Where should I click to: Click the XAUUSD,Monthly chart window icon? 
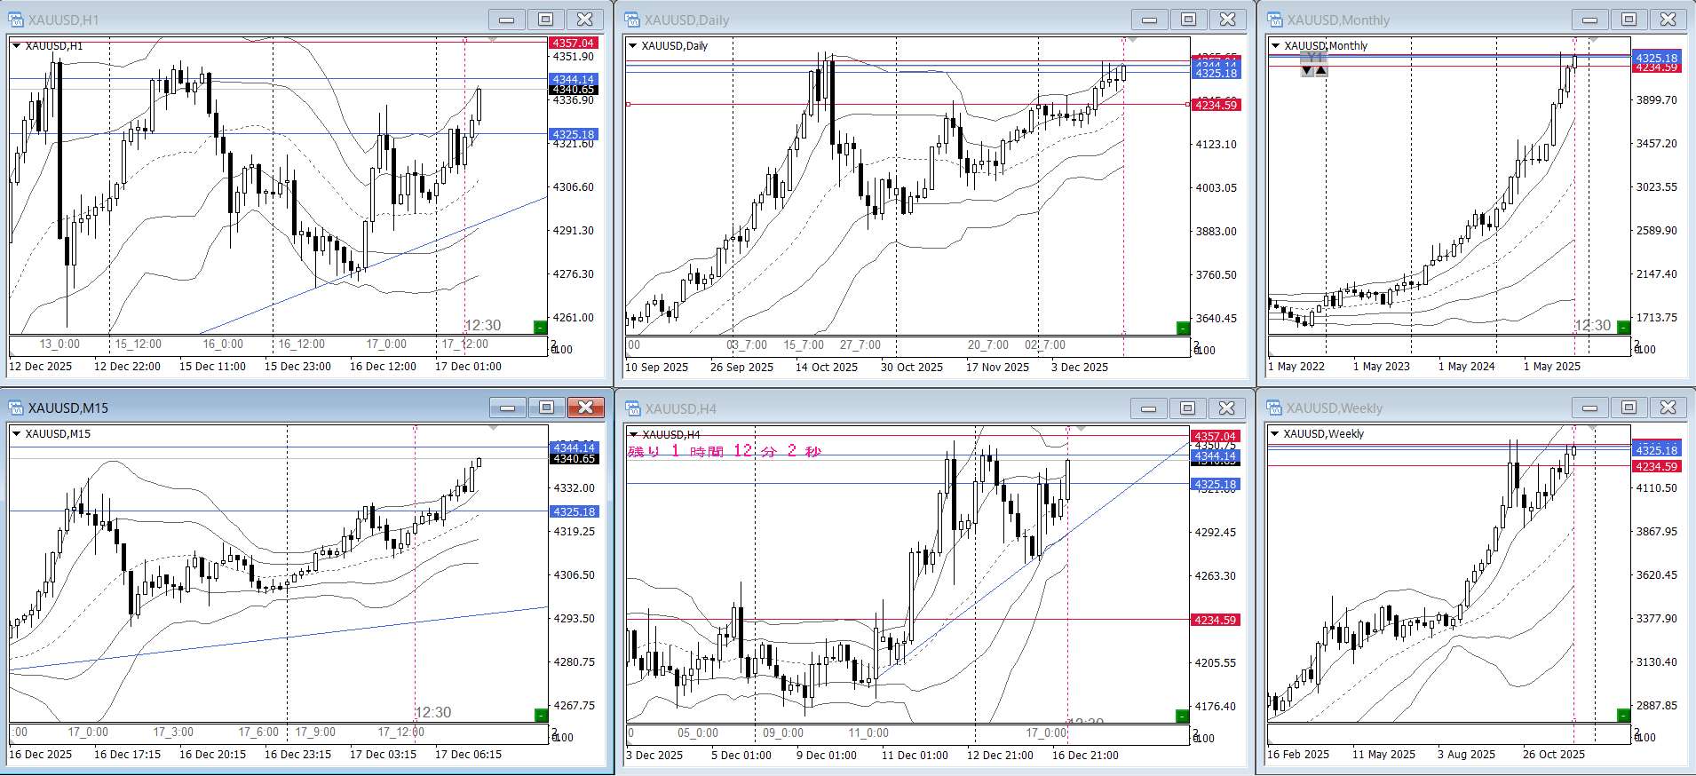1275,20
